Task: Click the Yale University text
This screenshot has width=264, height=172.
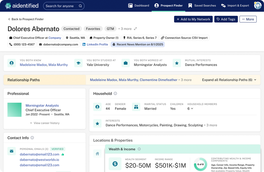Action: 98,65
